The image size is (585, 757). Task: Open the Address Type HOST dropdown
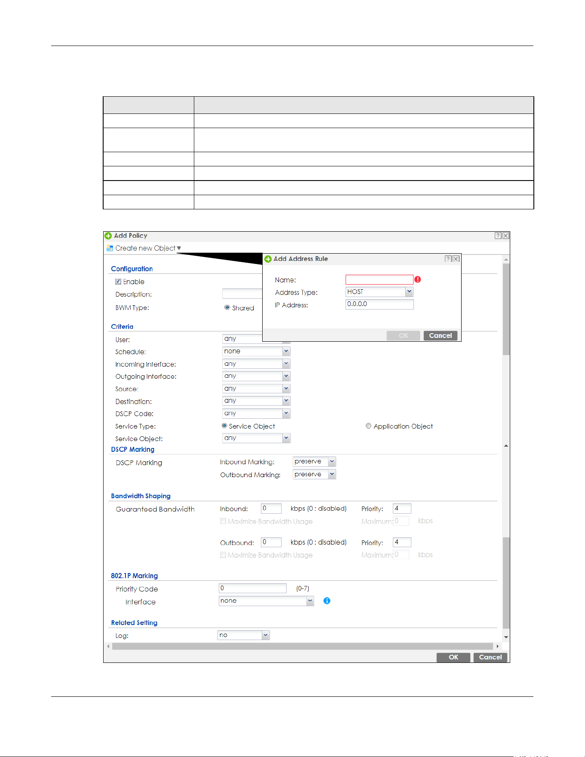[409, 292]
